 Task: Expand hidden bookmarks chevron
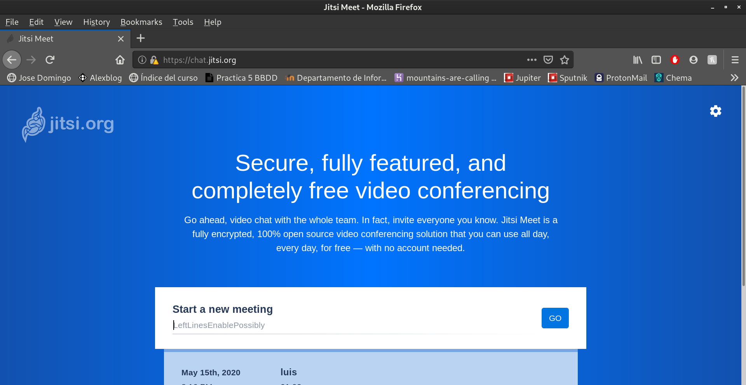click(734, 78)
